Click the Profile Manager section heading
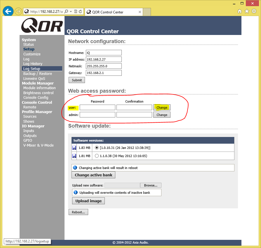This screenshot has width=261, height=248. click(x=37, y=112)
